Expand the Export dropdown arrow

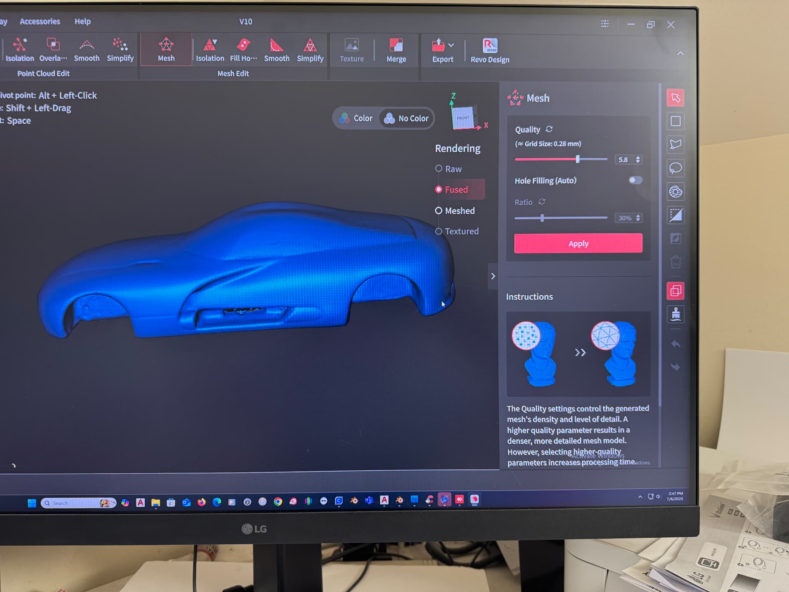point(451,45)
